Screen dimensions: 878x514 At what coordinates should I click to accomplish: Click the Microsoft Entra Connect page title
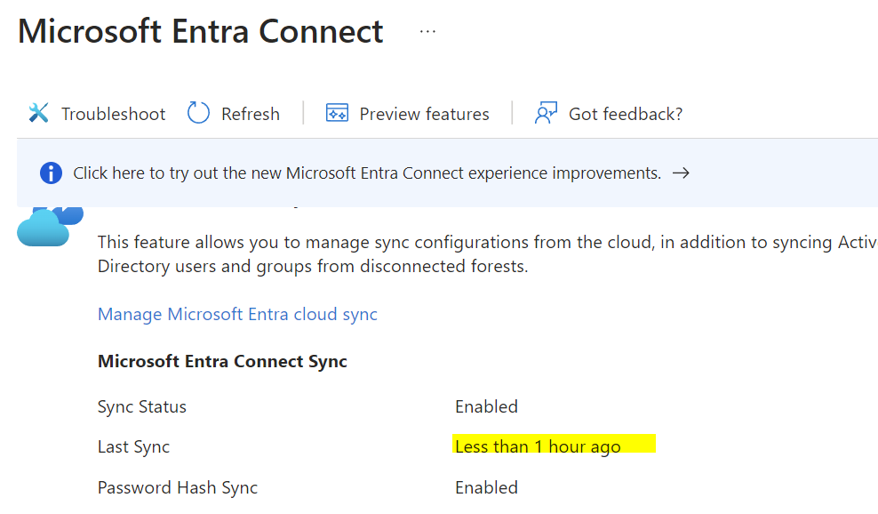pos(201,31)
